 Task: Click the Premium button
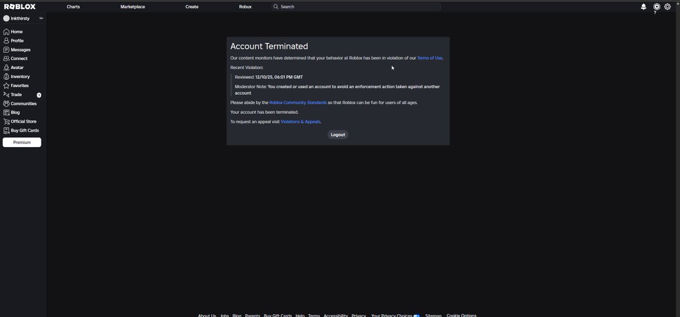[22, 143]
